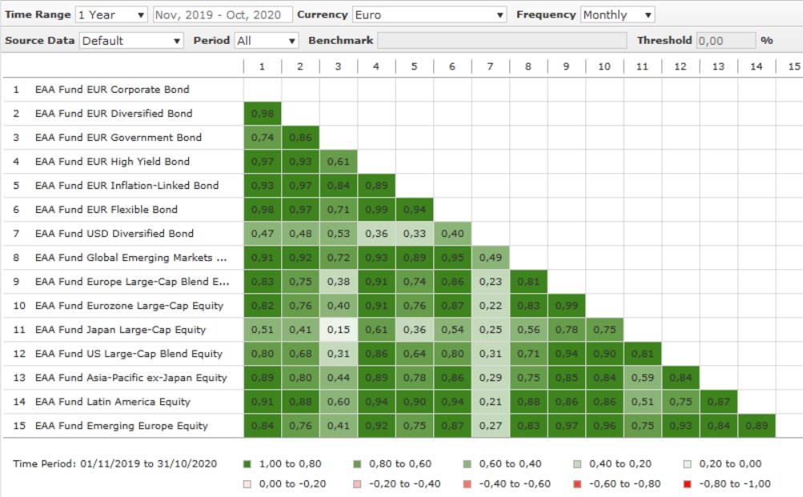Click the dark green 1,00 to 0,80 legend swatch
The width and height of the screenshot is (803, 497).
[x=247, y=463]
